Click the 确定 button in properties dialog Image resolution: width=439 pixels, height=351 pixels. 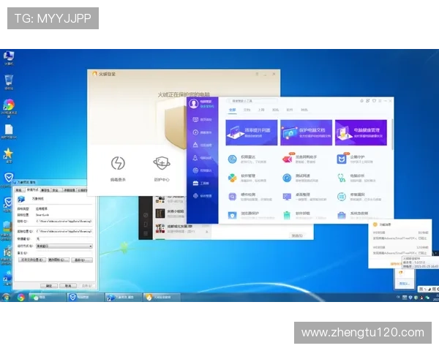coord(50,284)
